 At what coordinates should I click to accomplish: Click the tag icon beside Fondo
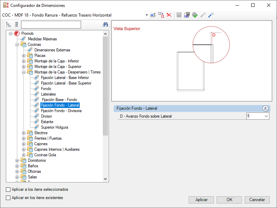(36, 89)
